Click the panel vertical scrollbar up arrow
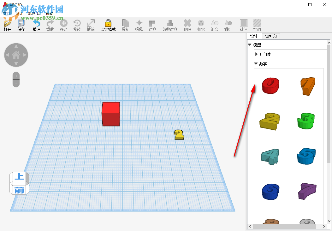332x231 pixels. coord(329,43)
